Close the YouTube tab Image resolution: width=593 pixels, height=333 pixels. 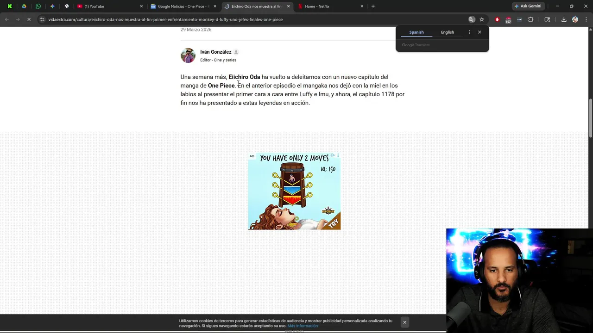[141, 6]
